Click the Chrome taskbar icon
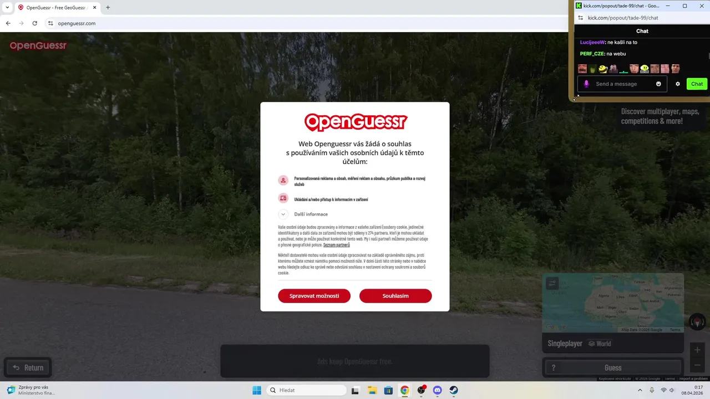710x399 pixels. [x=405, y=390]
